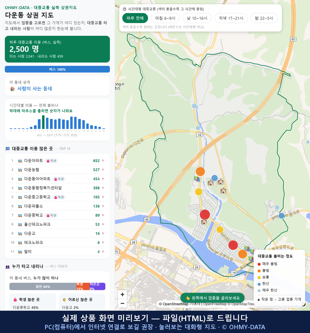Viewport: 310px width, 333px height.
Task: Click the clock icon by 시간대별 대중교통
Action: (125, 9)
